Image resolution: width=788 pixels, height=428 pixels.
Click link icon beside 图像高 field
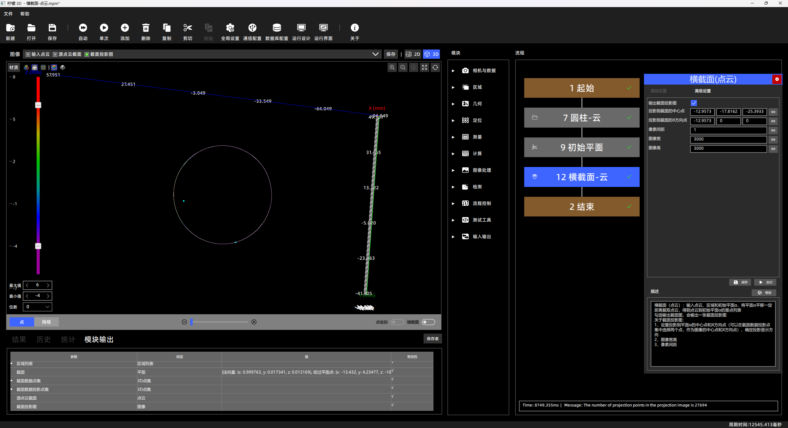(x=773, y=149)
